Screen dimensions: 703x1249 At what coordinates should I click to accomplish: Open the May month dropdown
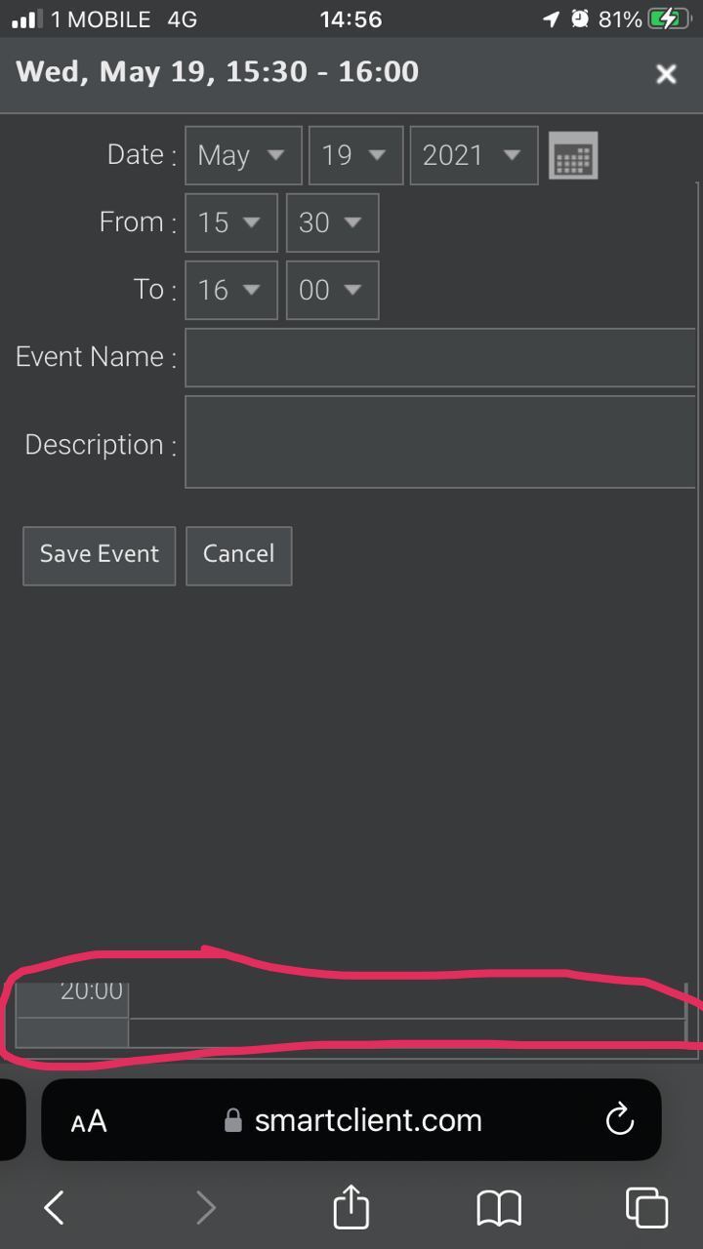tap(243, 156)
